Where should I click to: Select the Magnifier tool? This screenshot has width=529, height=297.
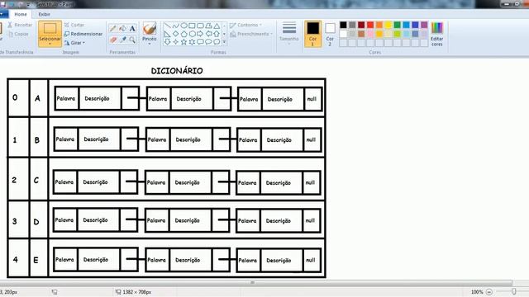[x=132, y=40]
